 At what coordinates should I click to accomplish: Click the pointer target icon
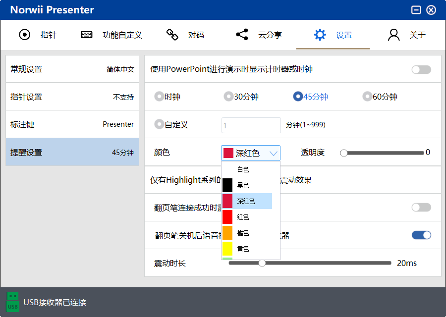tap(24, 35)
